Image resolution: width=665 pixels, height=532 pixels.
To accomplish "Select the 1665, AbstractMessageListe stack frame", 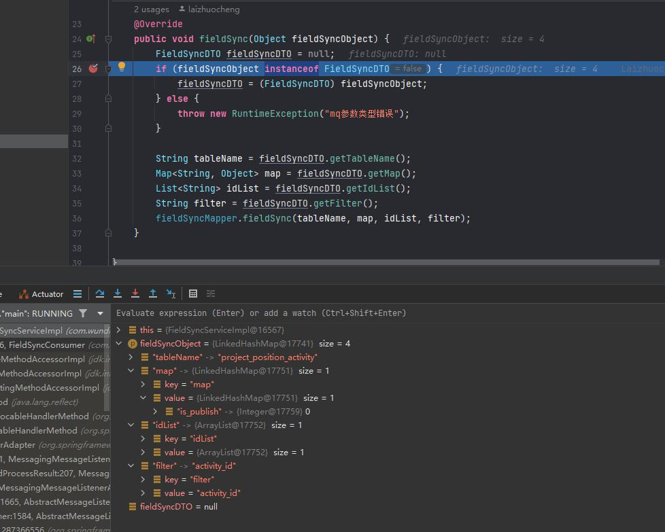I will [x=54, y=502].
